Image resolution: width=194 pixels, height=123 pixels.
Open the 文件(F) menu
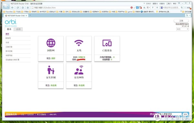pyautogui.click(x=148, y=4)
